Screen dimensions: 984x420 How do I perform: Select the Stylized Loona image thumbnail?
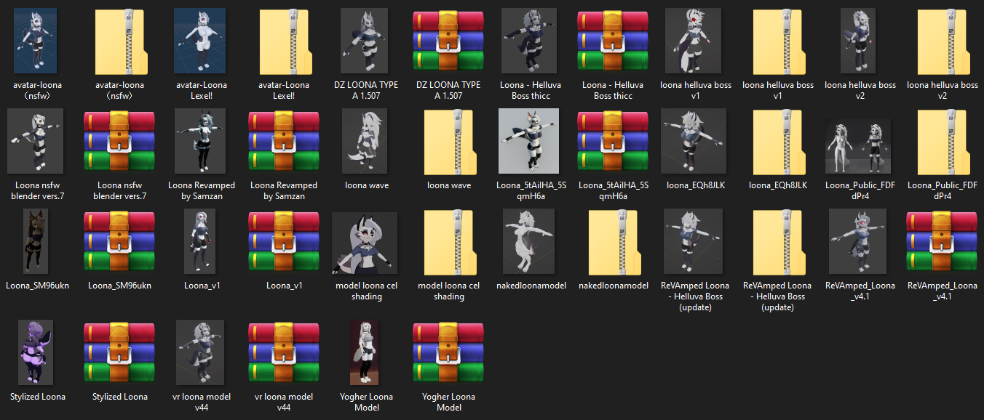36,352
